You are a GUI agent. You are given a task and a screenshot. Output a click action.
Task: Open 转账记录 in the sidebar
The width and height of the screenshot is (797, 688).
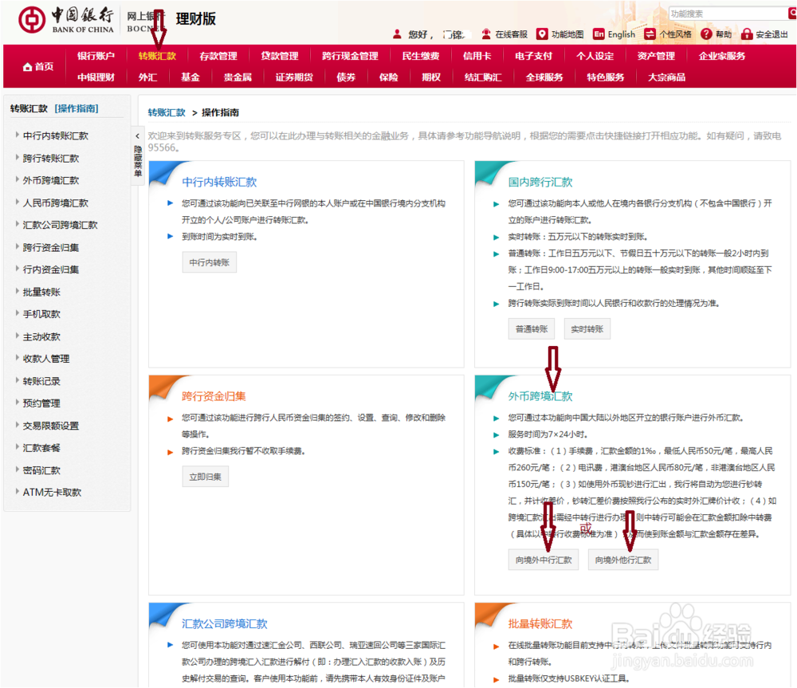coord(41,381)
